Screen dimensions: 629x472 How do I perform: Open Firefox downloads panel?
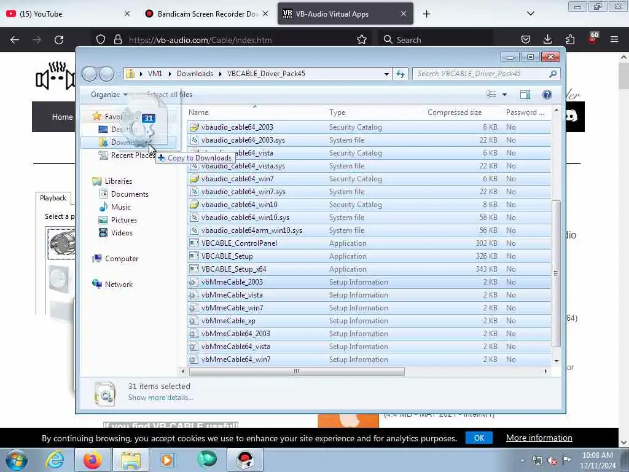pos(547,39)
